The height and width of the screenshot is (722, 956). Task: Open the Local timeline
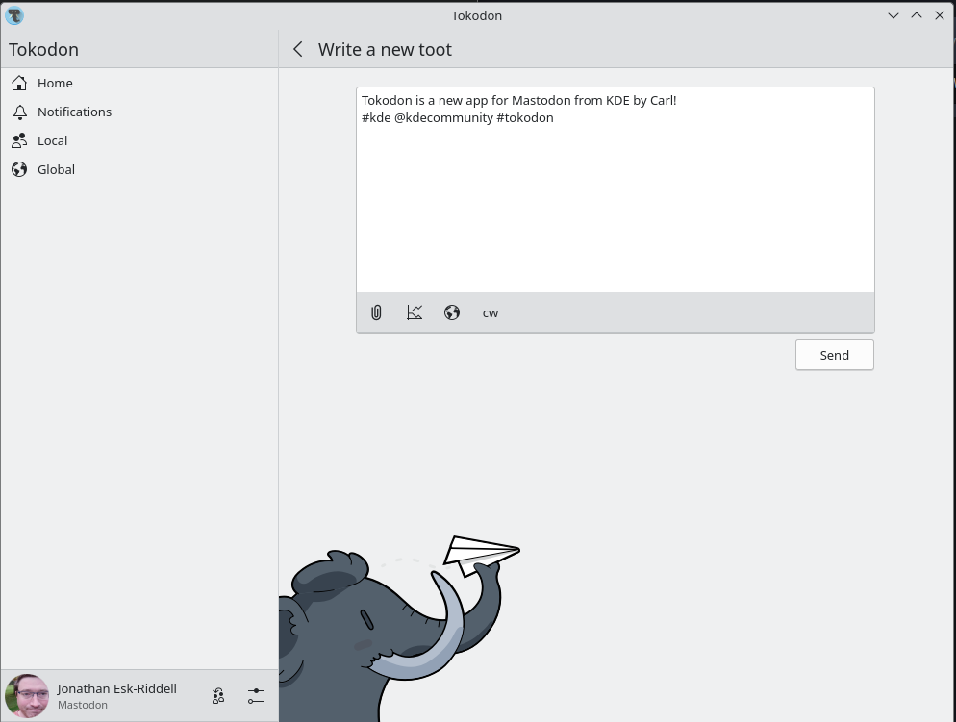[x=139, y=140]
